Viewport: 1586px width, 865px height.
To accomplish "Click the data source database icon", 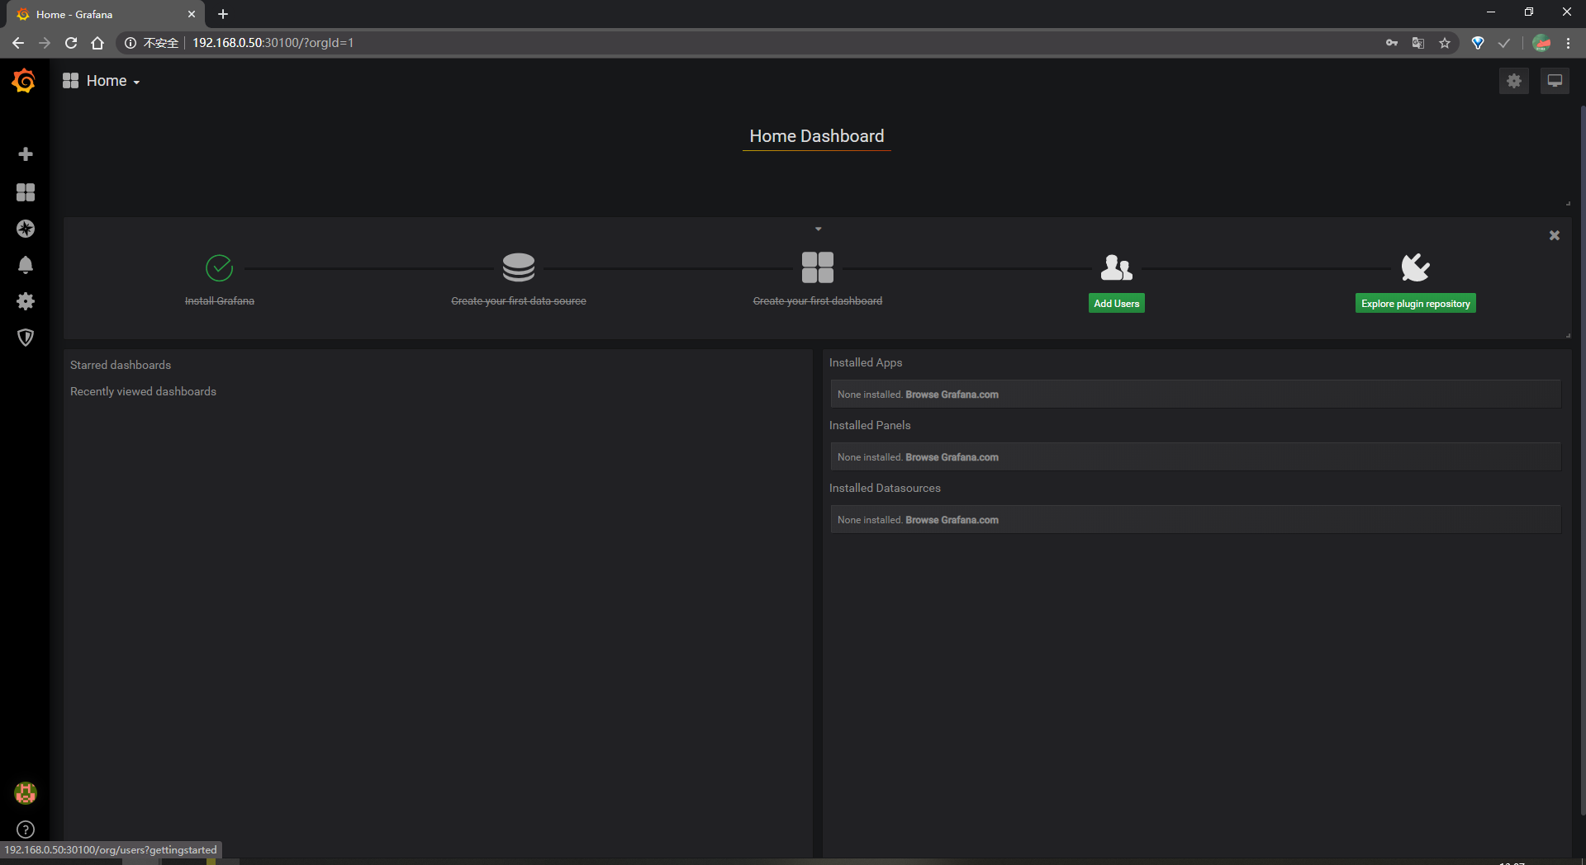I will pyautogui.click(x=519, y=267).
